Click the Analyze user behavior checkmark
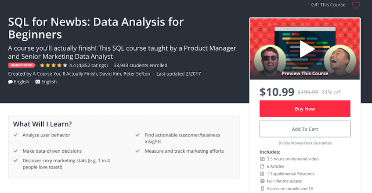 [x=15, y=135]
